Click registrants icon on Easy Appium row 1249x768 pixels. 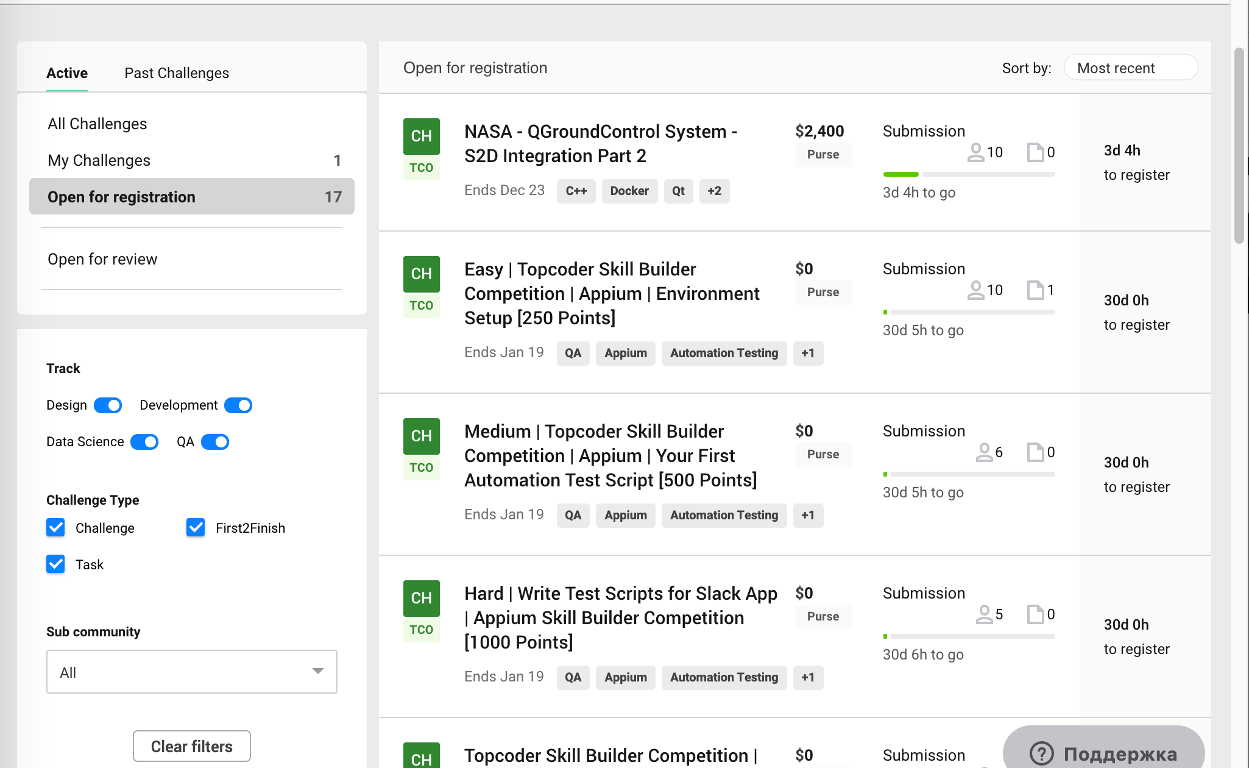[975, 290]
